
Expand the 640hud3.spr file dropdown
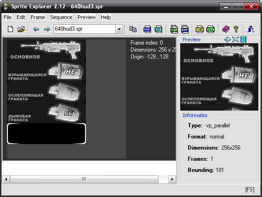[x=119, y=29]
